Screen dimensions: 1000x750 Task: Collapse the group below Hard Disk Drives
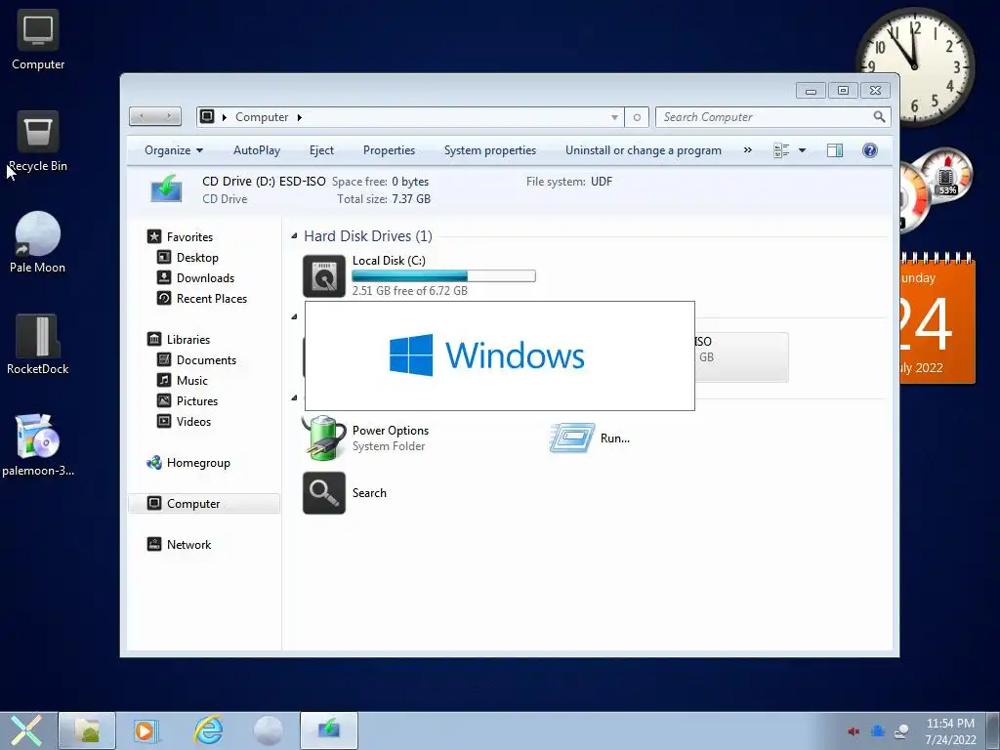tap(294, 317)
